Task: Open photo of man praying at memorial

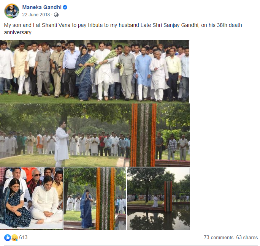Action: pyautogui.click(x=95, y=135)
